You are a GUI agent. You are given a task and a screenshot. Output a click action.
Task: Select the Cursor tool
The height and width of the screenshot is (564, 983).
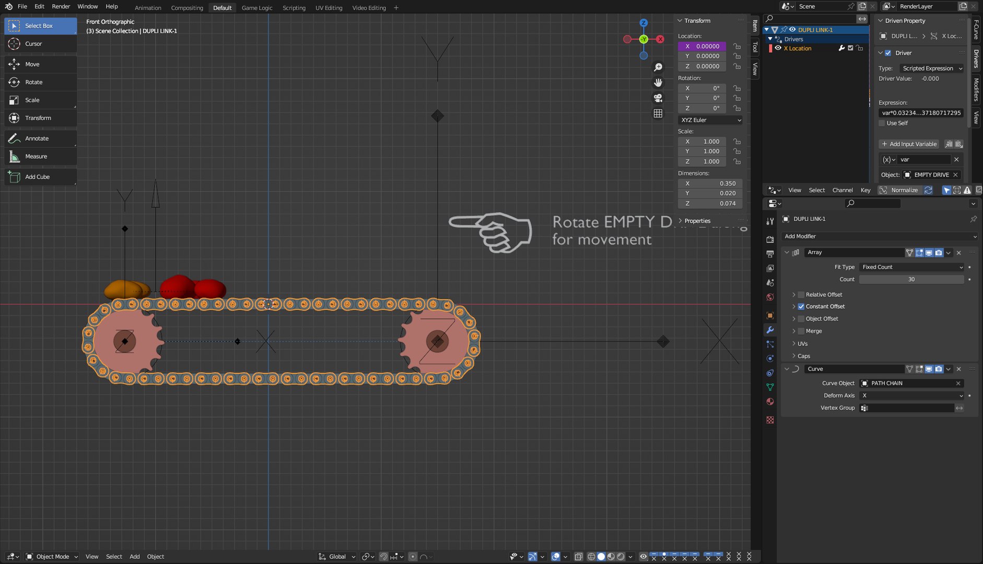point(40,44)
